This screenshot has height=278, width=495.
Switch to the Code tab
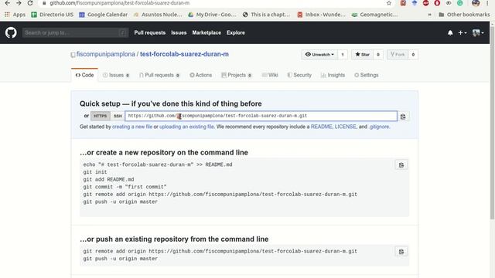point(84,75)
